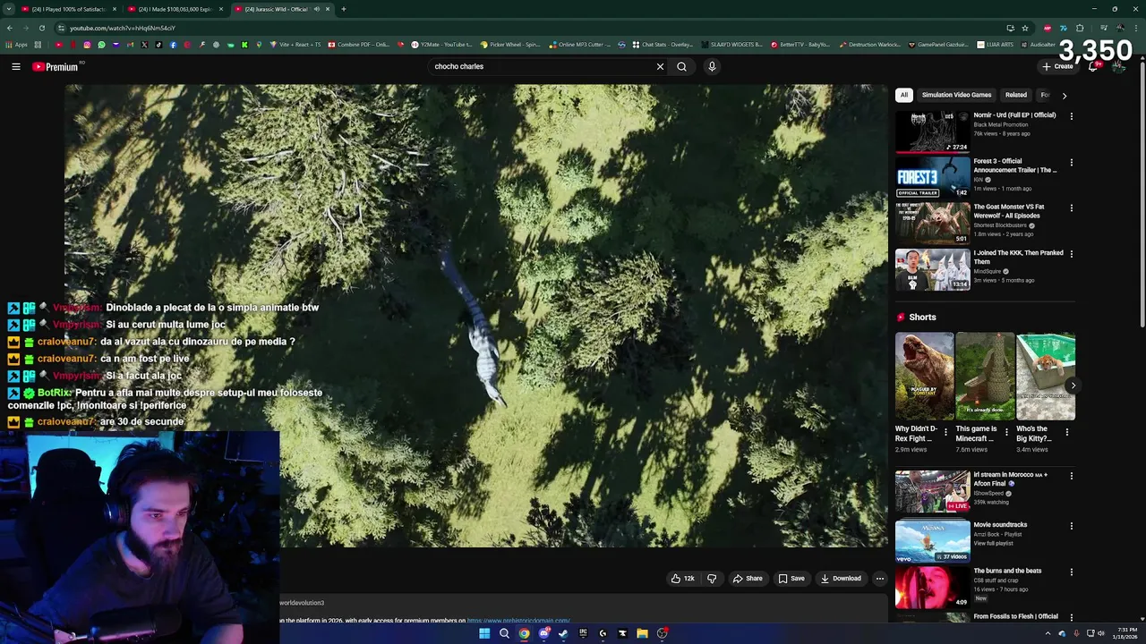Image resolution: width=1146 pixels, height=644 pixels.
Task: Open options for Forest 3 trailer
Action: [x=1071, y=162]
